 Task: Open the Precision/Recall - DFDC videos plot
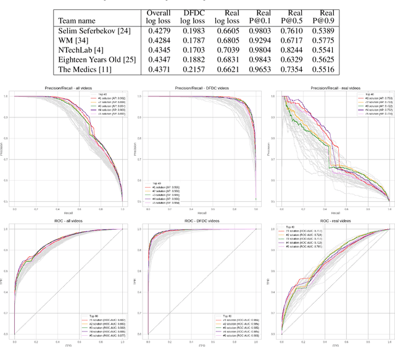pyautogui.click(x=201, y=148)
